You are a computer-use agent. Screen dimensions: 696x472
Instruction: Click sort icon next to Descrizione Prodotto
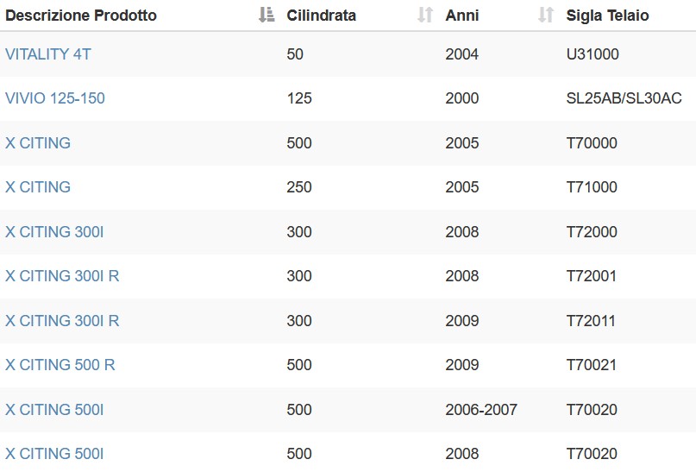(266, 15)
